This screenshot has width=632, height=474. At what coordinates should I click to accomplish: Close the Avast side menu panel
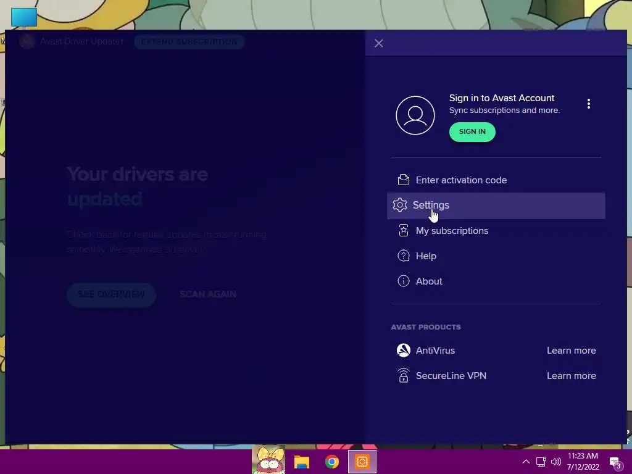point(378,43)
